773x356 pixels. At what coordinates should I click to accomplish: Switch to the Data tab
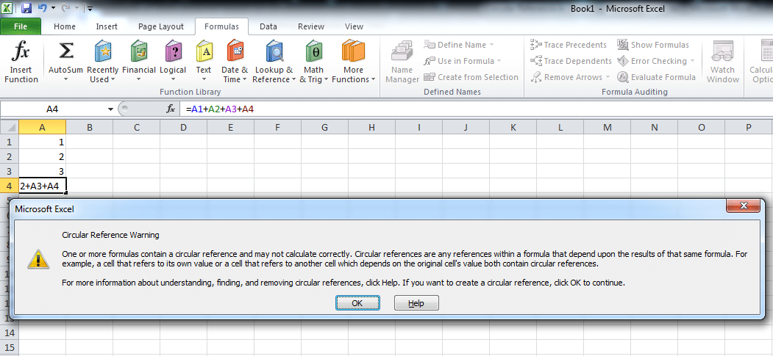coord(268,26)
